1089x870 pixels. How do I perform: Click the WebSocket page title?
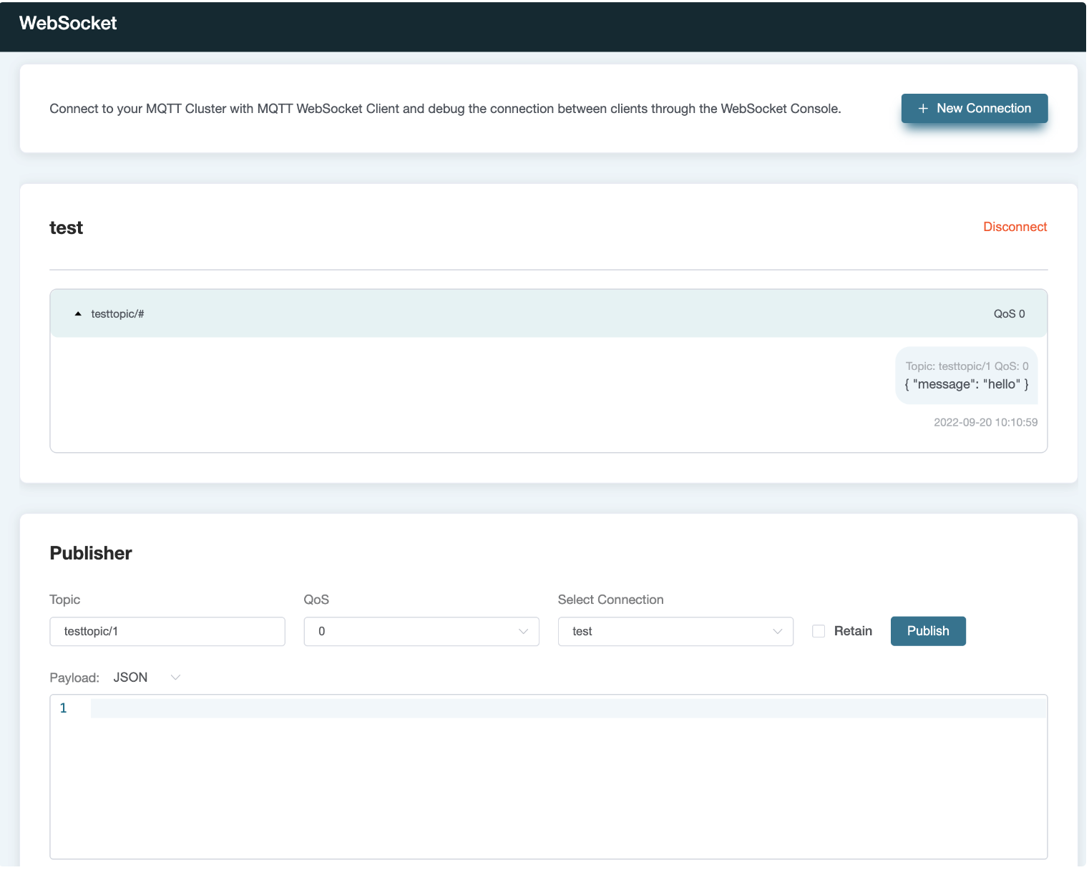point(68,24)
